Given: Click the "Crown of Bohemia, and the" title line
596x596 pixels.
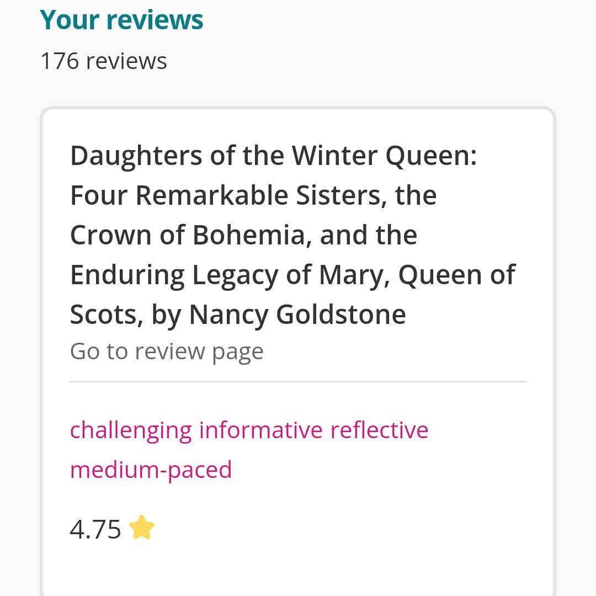Looking at the screenshot, I should 243,235.
